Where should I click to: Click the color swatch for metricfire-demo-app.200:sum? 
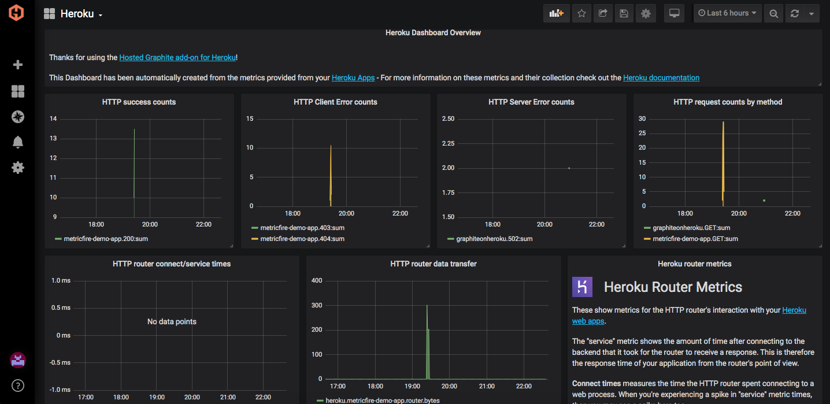(x=58, y=239)
